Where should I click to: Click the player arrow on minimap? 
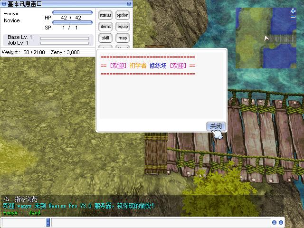(x=267, y=38)
